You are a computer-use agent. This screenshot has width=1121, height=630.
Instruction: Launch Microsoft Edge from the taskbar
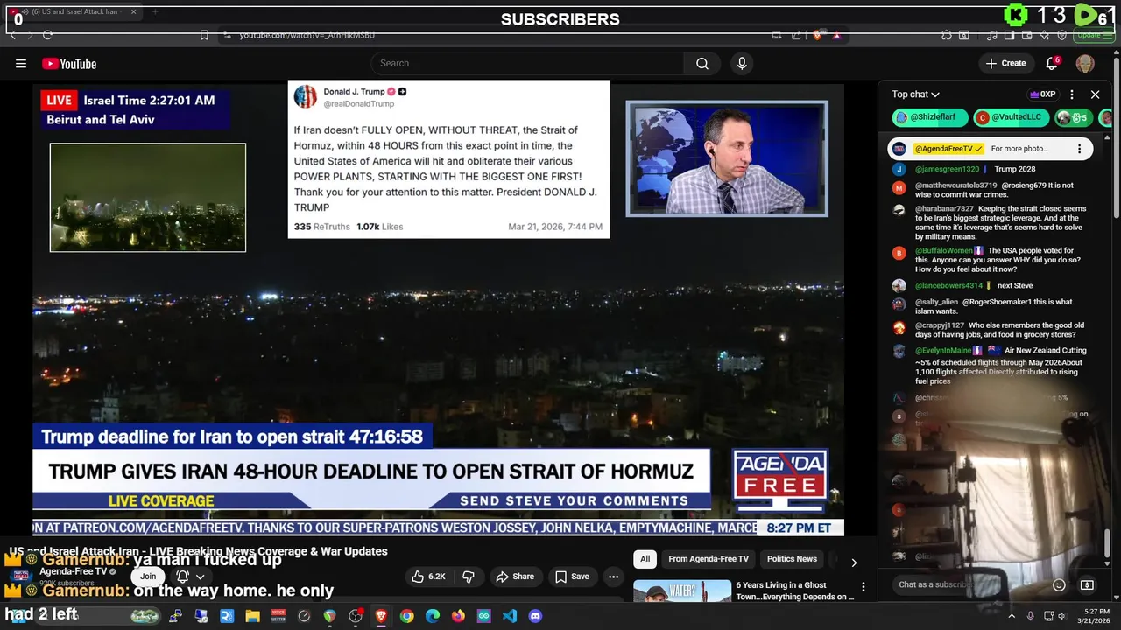pos(433,616)
